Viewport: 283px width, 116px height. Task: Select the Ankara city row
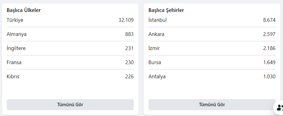[x=212, y=34]
